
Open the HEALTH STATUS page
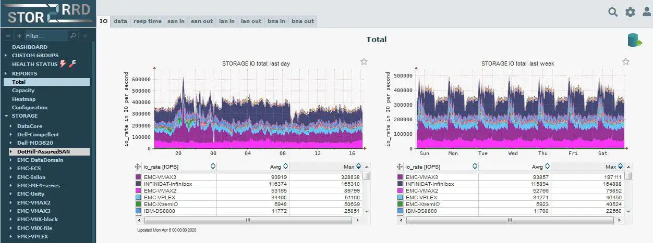[x=34, y=64]
